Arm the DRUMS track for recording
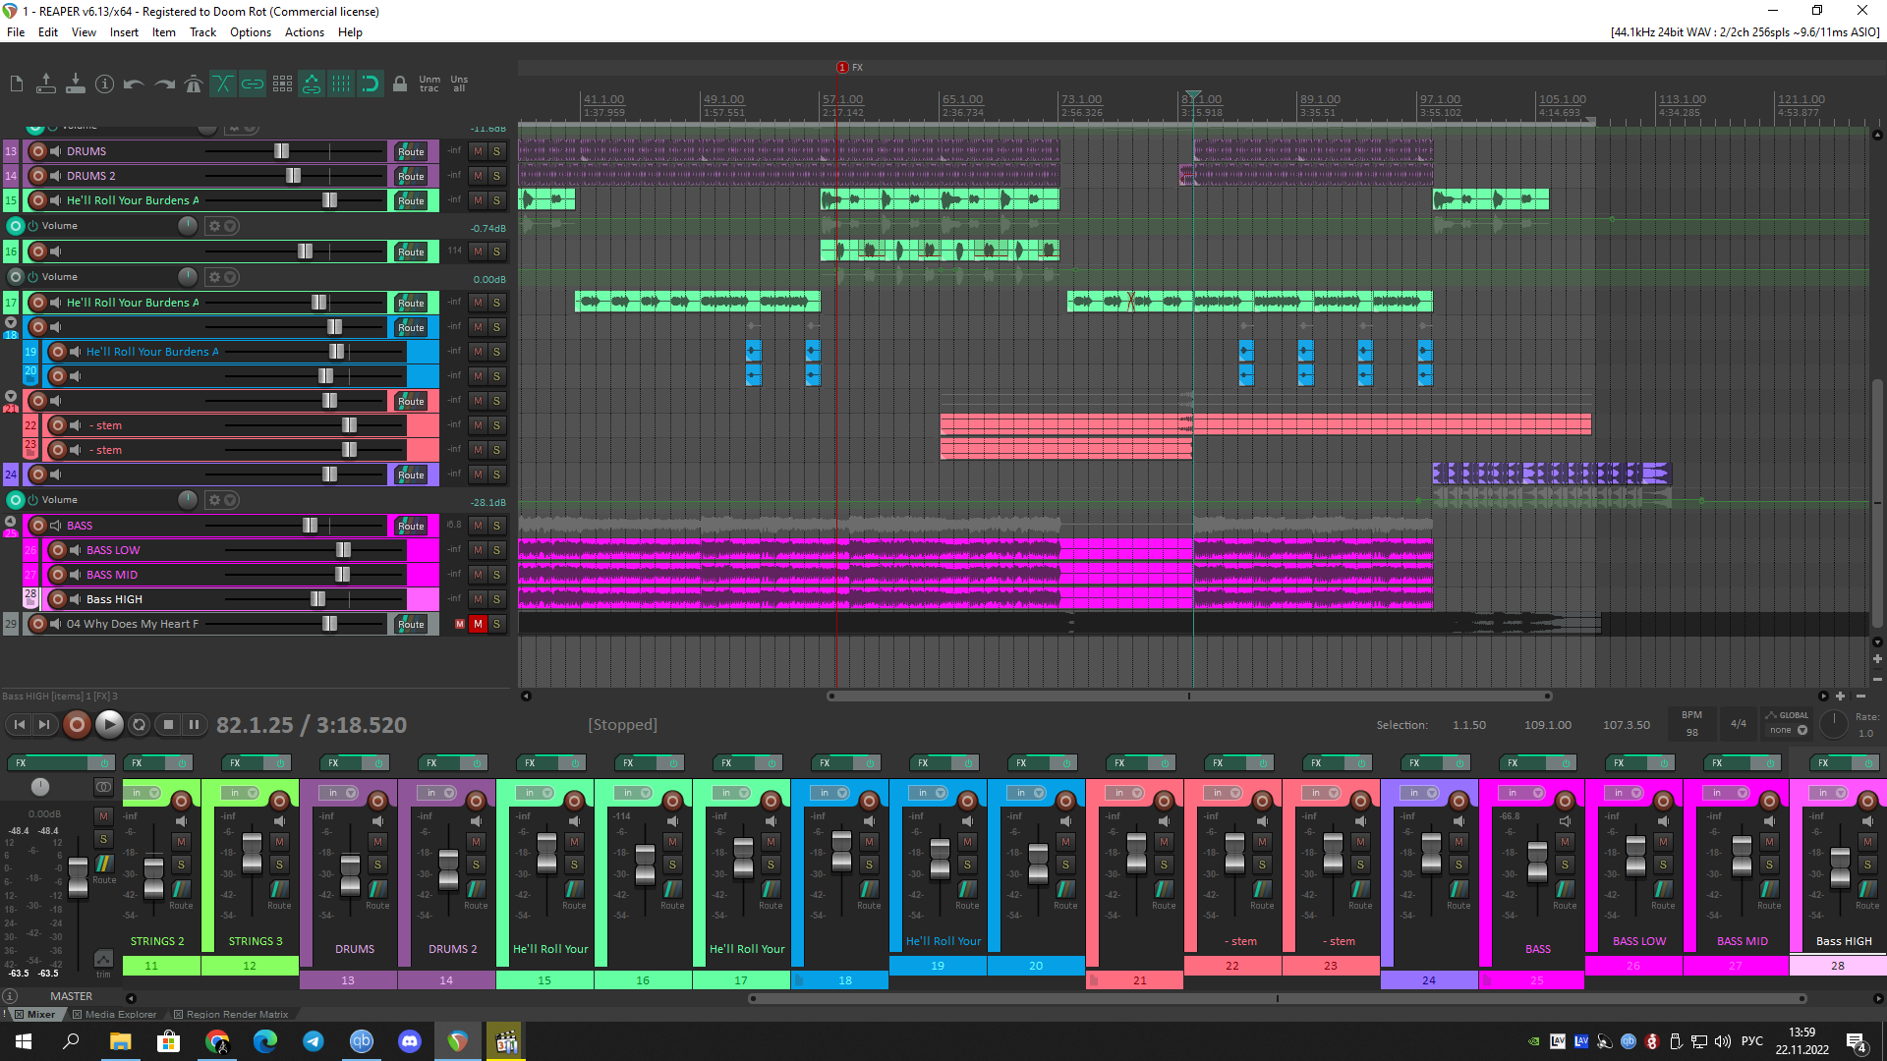Viewport: 1887px width, 1061px height. pyautogui.click(x=37, y=151)
